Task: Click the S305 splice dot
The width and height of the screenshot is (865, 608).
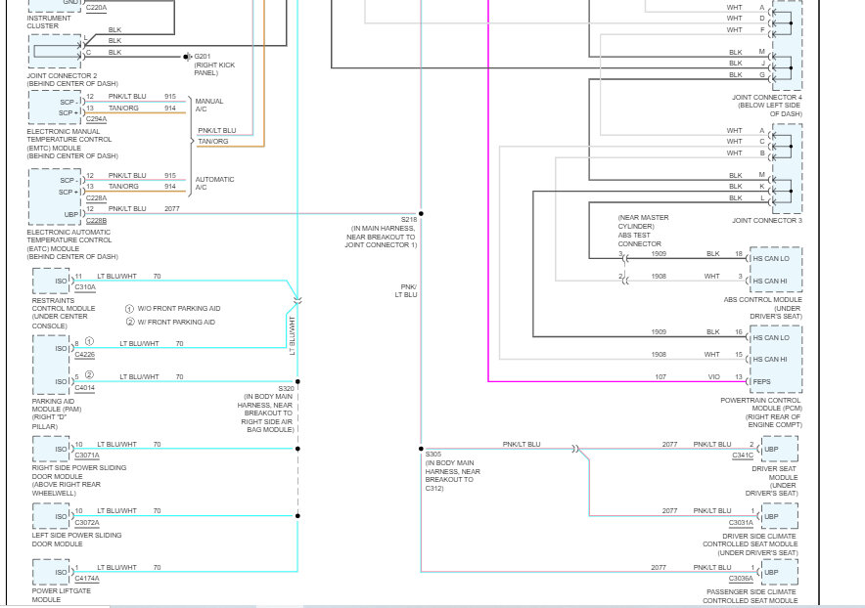Action: tap(421, 449)
